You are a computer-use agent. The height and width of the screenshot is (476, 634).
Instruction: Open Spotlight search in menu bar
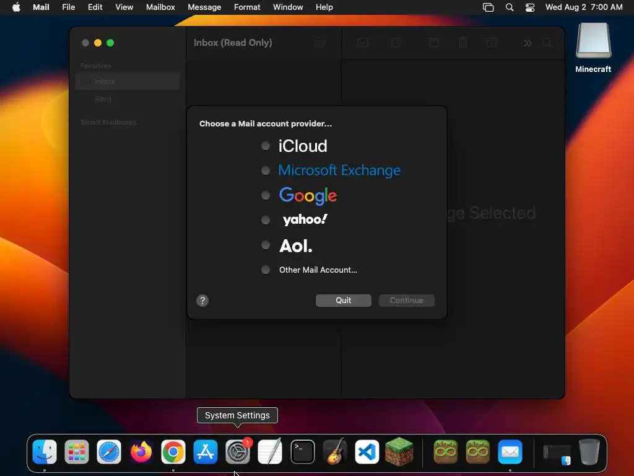[510, 7]
